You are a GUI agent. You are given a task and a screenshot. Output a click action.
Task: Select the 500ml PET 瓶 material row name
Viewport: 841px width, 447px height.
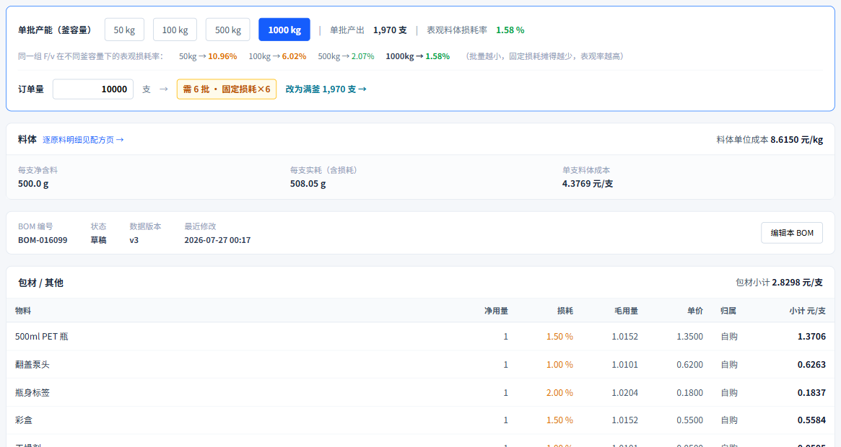pos(42,337)
